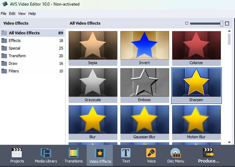
Task: Open the Text tool
Action: point(126,155)
